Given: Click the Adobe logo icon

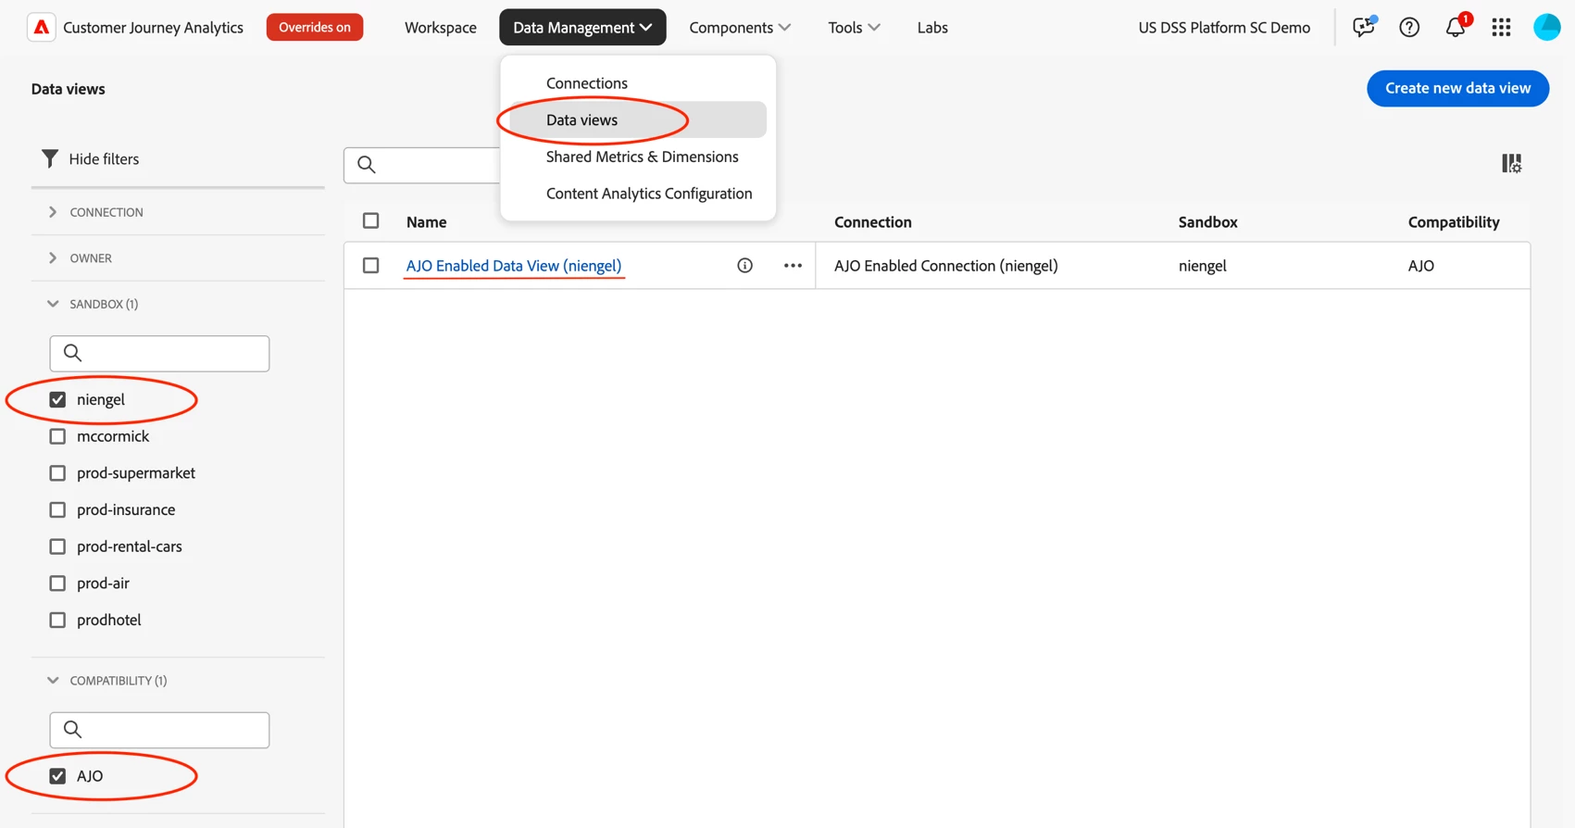Looking at the screenshot, I should coord(41,28).
